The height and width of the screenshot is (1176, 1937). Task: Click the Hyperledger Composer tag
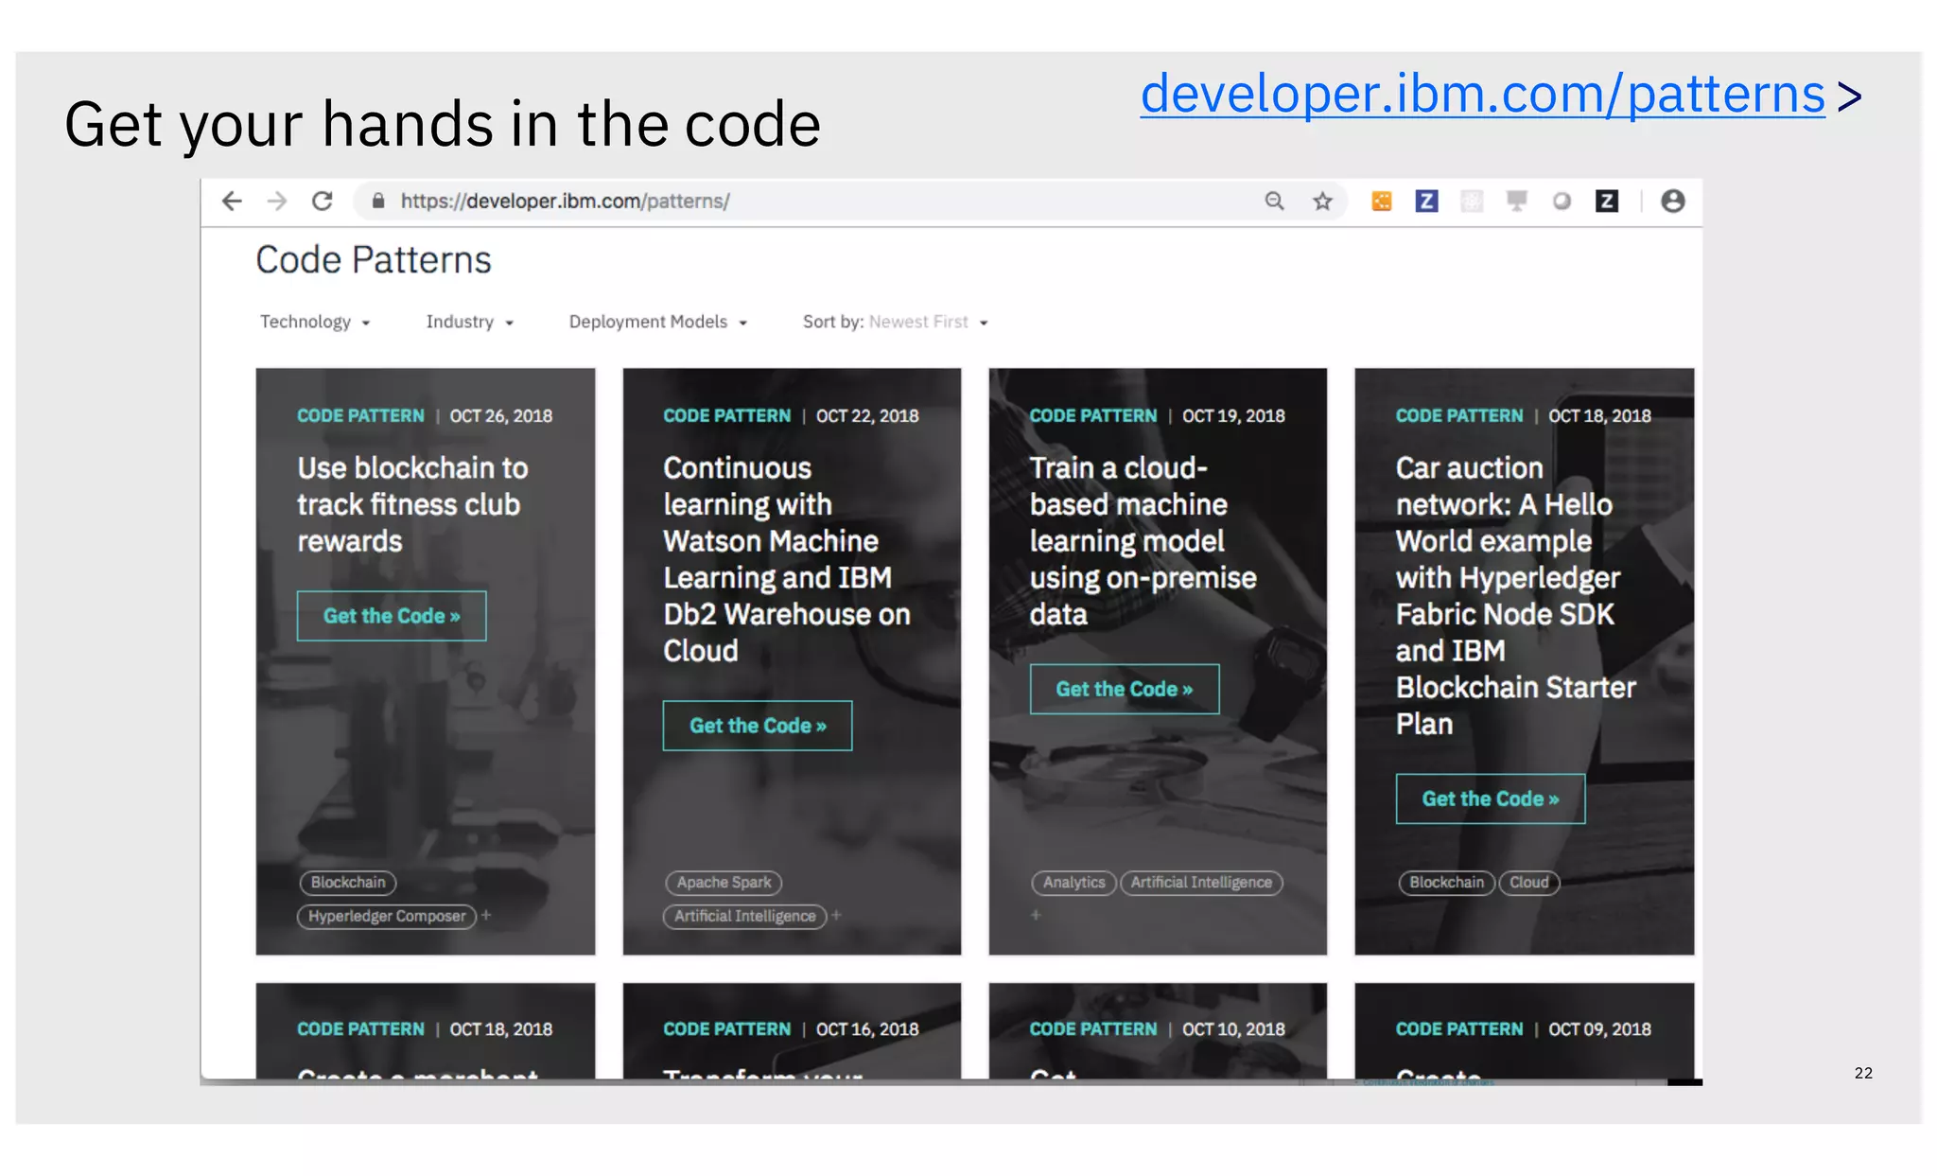(387, 916)
